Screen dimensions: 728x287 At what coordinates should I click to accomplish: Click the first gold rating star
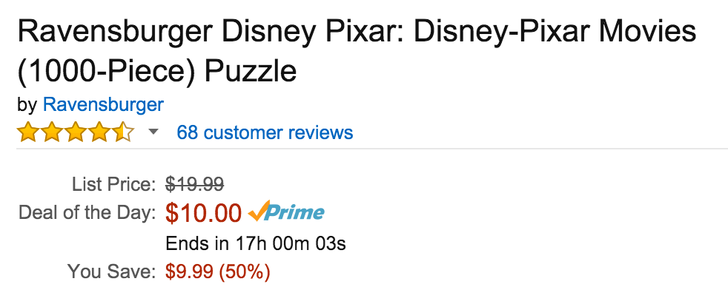coord(29,132)
